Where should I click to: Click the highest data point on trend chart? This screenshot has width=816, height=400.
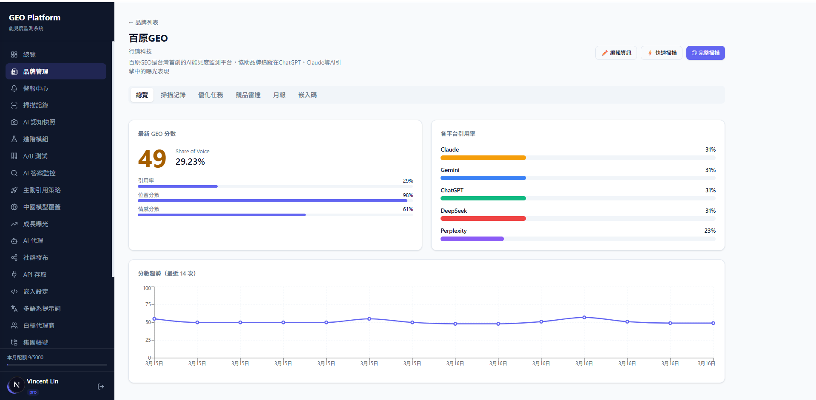pos(584,317)
